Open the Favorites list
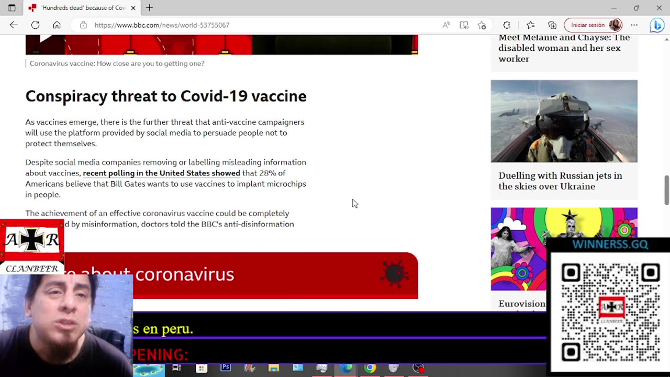 pos(530,25)
